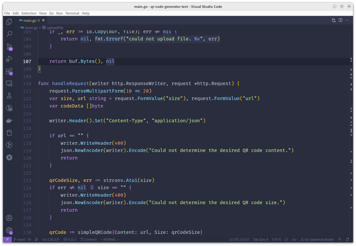
Task: Open the Explorer view in activity bar
Action: point(9,22)
